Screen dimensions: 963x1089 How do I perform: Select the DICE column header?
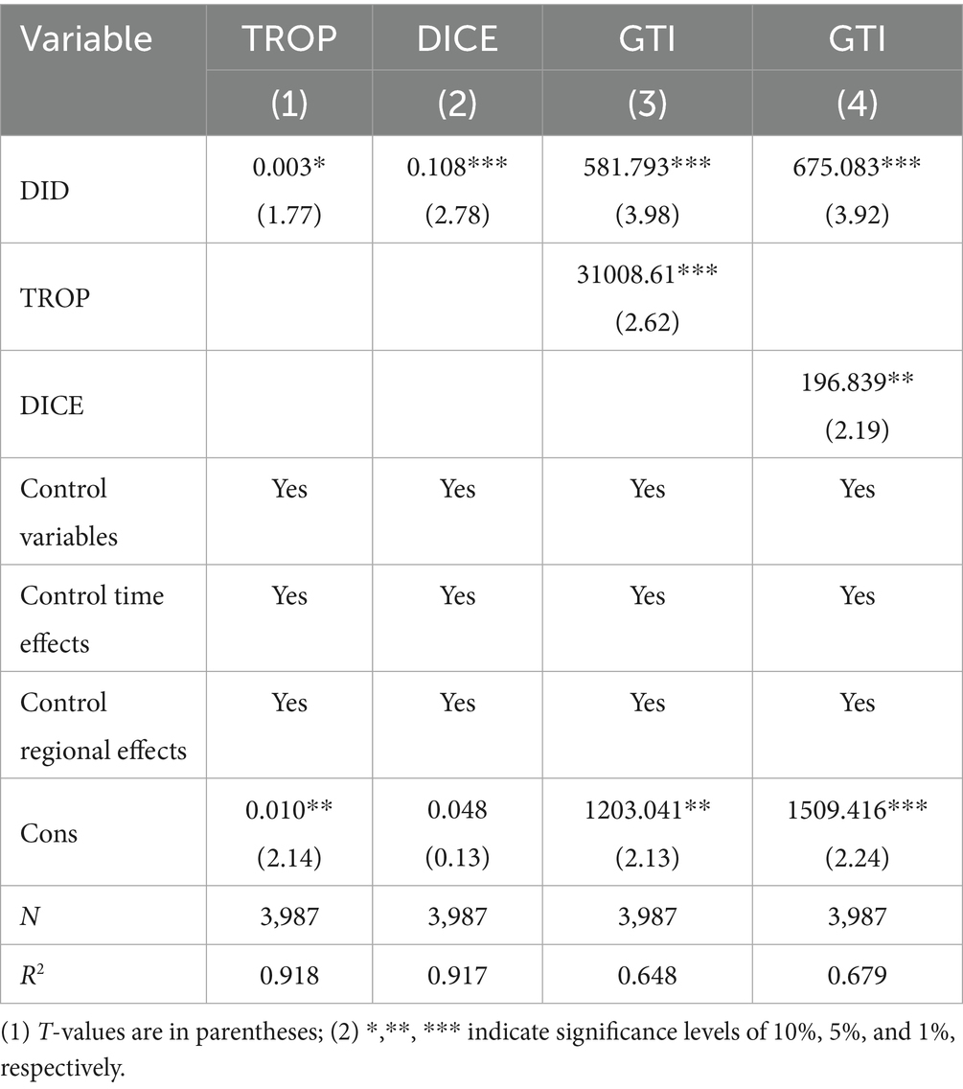(456, 38)
